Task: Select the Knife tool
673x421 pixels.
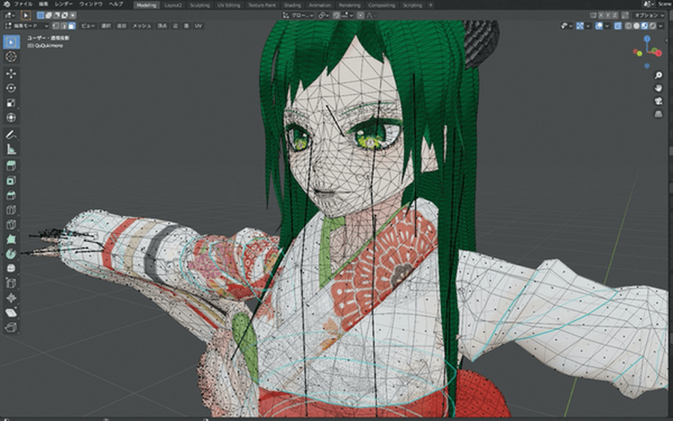Action: (x=11, y=225)
